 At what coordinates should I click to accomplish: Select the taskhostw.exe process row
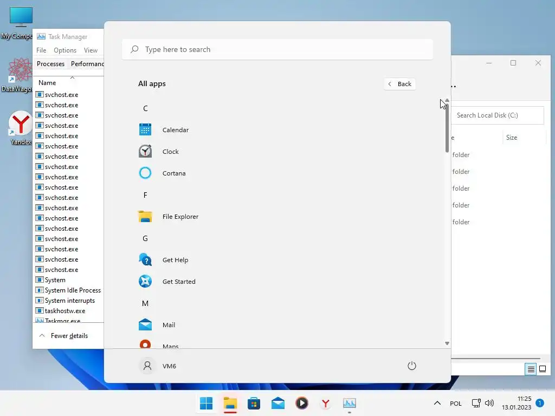tap(69, 311)
